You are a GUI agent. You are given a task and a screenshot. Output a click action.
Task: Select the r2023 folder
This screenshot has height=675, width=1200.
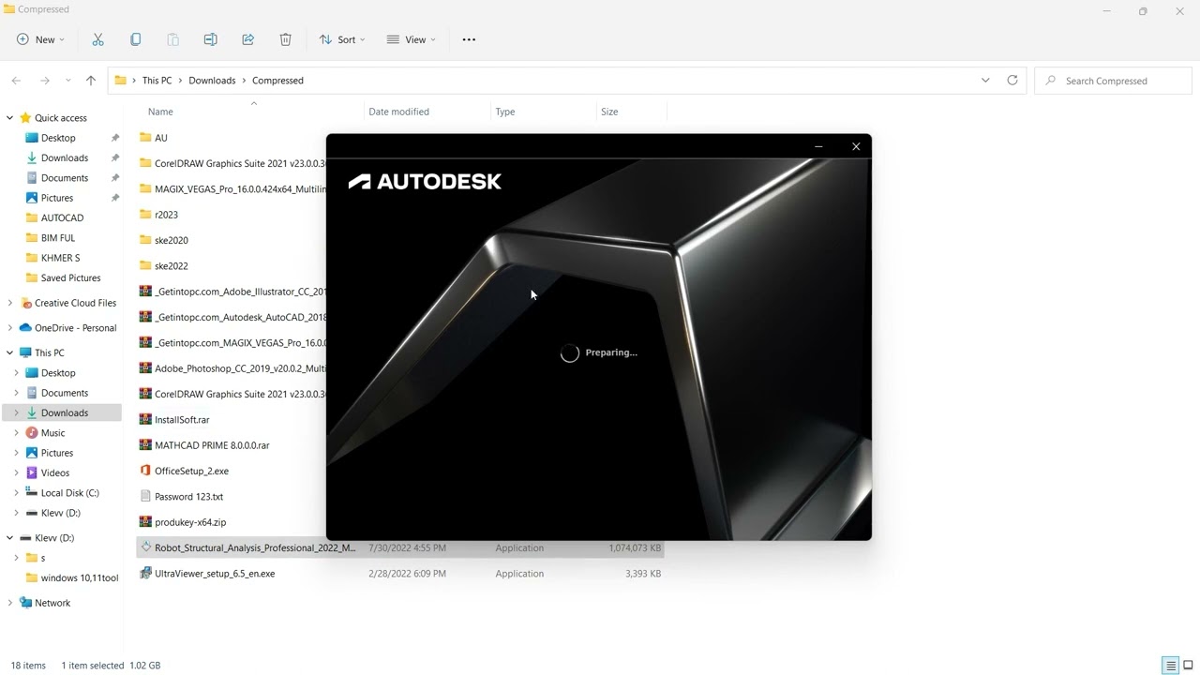[166, 215]
